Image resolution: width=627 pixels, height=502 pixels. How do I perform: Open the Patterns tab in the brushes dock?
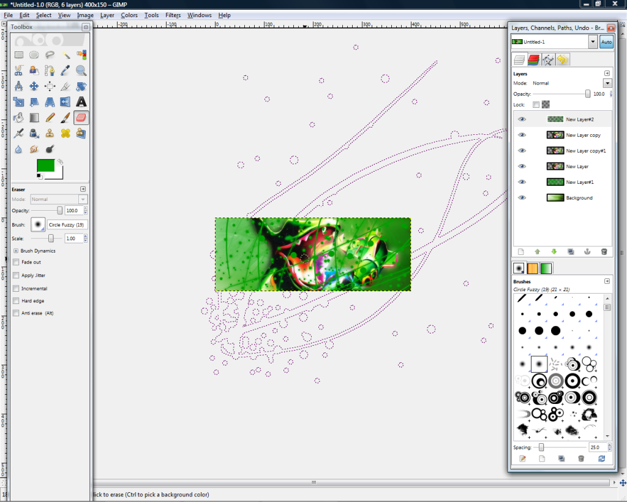(x=532, y=268)
